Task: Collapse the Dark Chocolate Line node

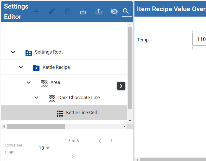Action: coord(36,98)
